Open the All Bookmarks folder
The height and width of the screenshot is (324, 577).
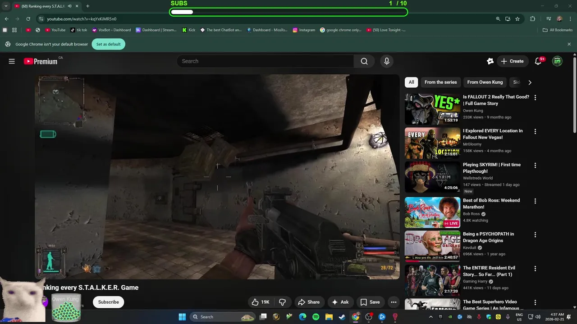(x=558, y=30)
